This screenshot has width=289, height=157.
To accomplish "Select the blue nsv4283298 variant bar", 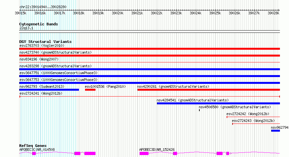I will [x=149, y=69].
